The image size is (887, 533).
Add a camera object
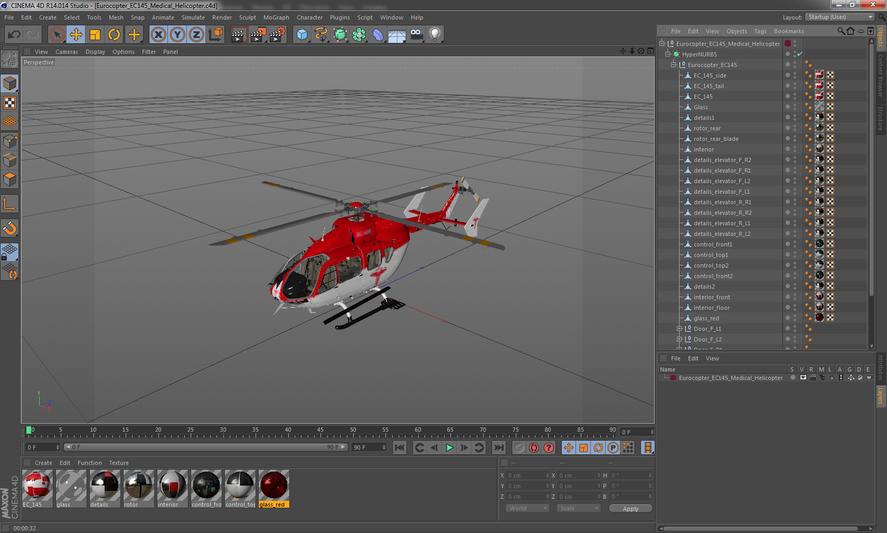click(417, 35)
